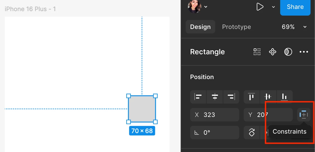
Task: Open the more options ellipsis menu
Action: click(x=304, y=52)
